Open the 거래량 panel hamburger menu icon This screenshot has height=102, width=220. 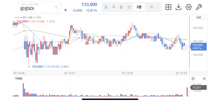coord(193,79)
